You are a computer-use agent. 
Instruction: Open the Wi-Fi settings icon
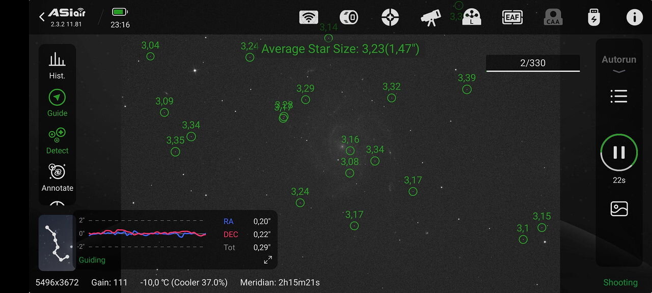[x=308, y=17]
